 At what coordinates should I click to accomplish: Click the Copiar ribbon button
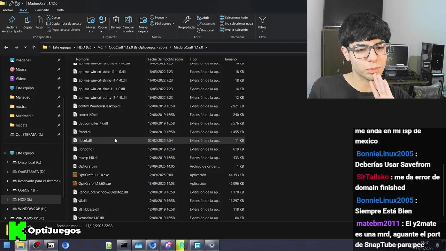tap(28, 23)
